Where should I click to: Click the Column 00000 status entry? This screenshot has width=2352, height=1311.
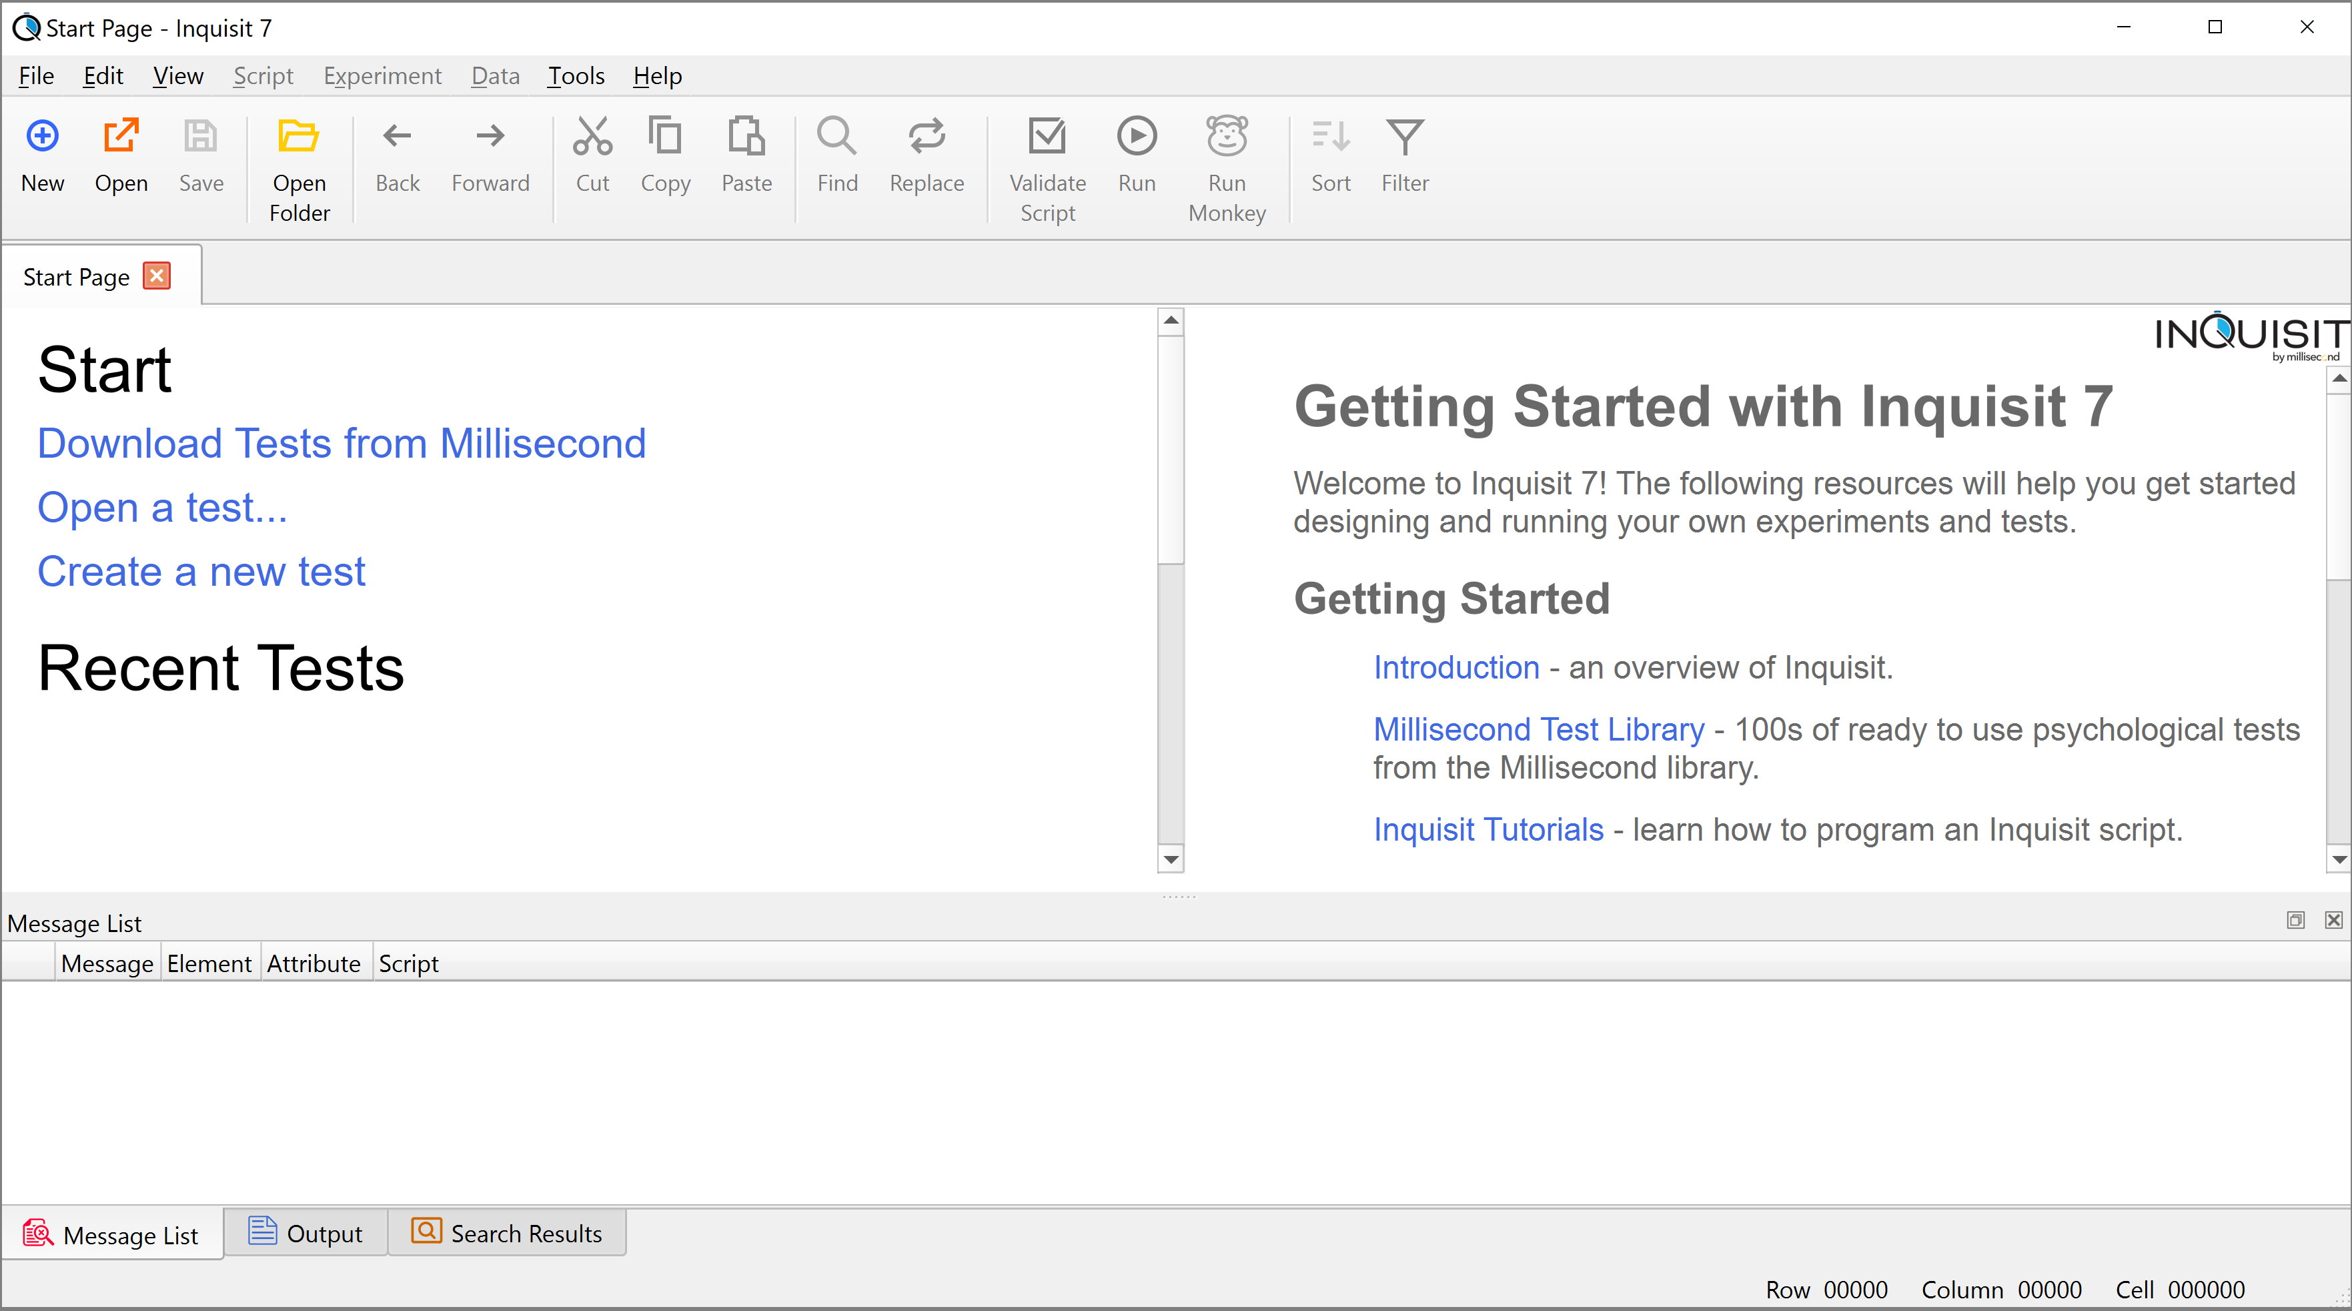[x=2001, y=1289]
